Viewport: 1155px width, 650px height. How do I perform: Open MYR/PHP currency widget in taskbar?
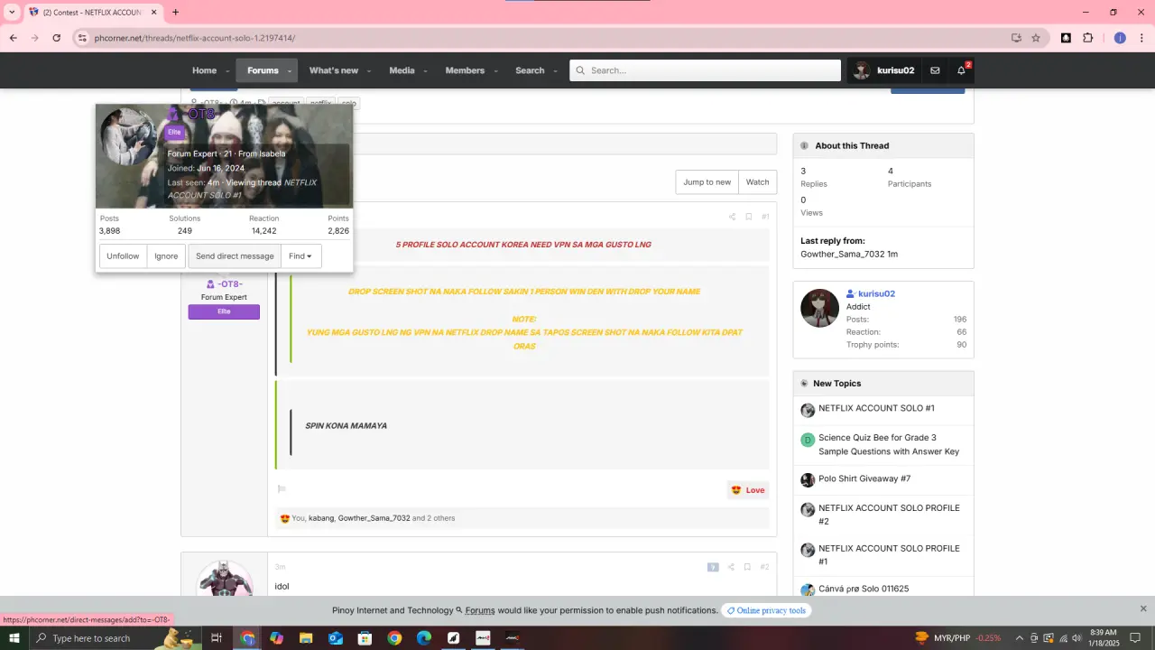pyautogui.click(x=958, y=638)
